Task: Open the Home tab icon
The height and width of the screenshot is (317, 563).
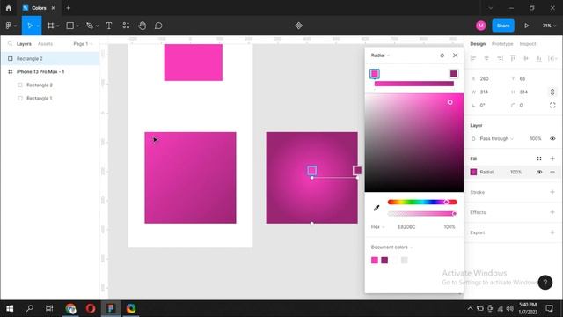Action: pyautogui.click(x=9, y=8)
